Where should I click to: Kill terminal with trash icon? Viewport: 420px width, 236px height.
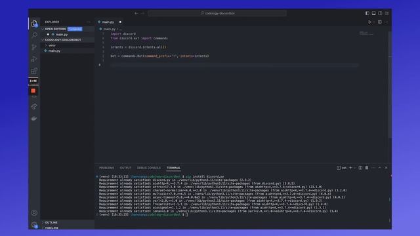pos(367,168)
